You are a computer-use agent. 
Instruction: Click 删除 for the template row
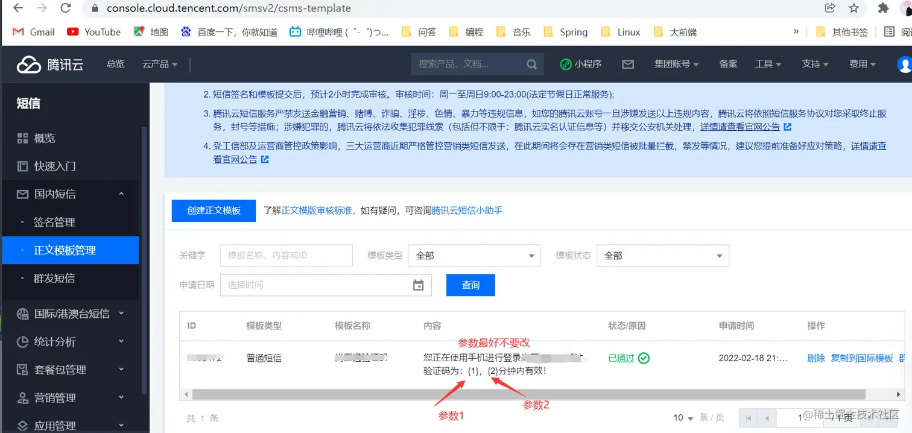(816, 358)
